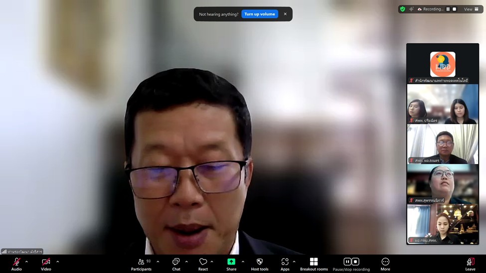Open the video options arrow beside Video

pyautogui.click(x=57, y=262)
